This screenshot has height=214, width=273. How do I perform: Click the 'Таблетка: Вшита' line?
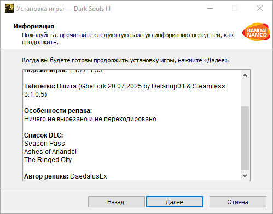[x=125, y=86]
